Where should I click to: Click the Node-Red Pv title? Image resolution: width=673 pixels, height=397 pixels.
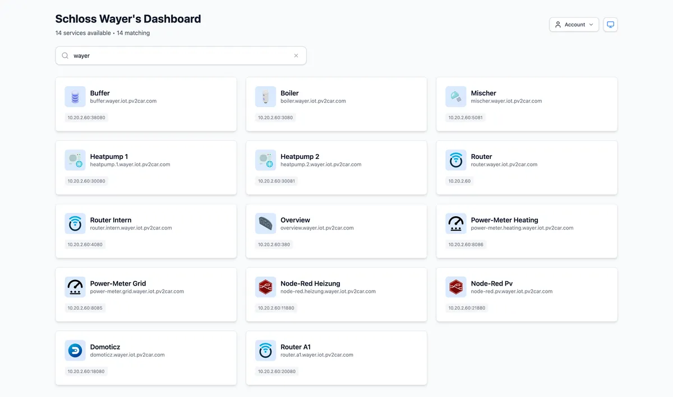click(x=492, y=283)
